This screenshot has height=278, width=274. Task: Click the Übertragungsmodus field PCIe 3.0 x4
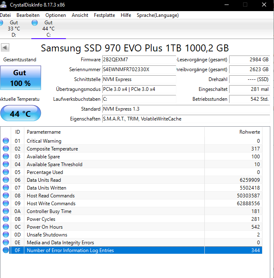tap(139, 89)
